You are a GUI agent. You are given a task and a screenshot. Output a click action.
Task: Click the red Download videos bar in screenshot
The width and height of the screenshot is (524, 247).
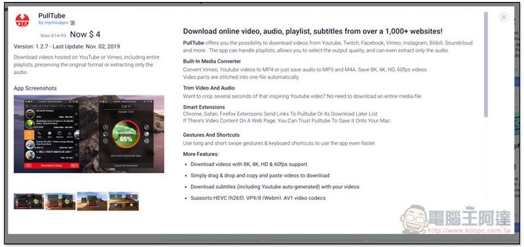pyautogui.click(x=52, y=165)
